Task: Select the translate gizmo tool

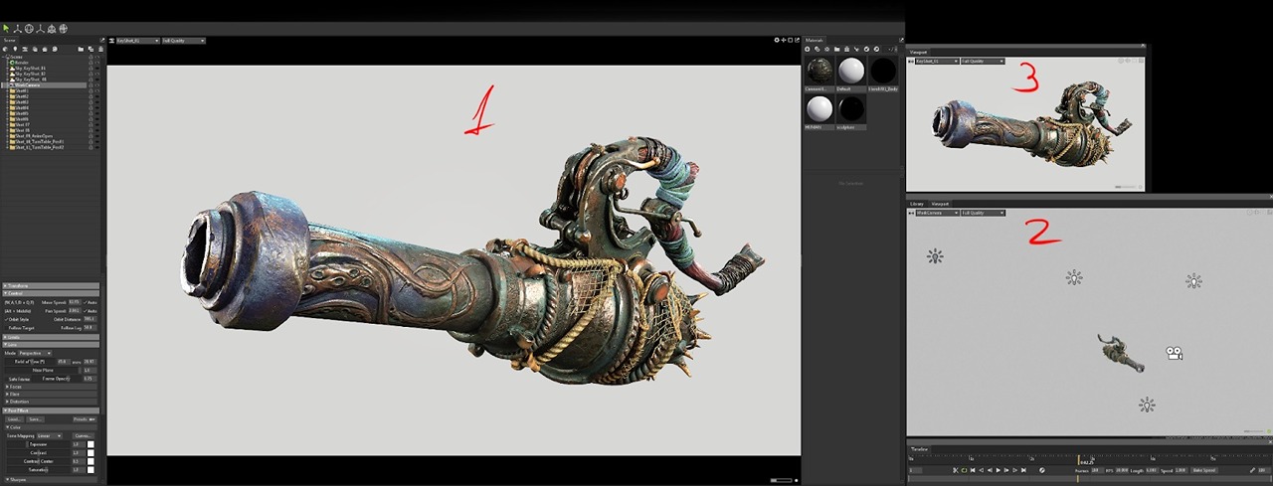Action: (17, 28)
